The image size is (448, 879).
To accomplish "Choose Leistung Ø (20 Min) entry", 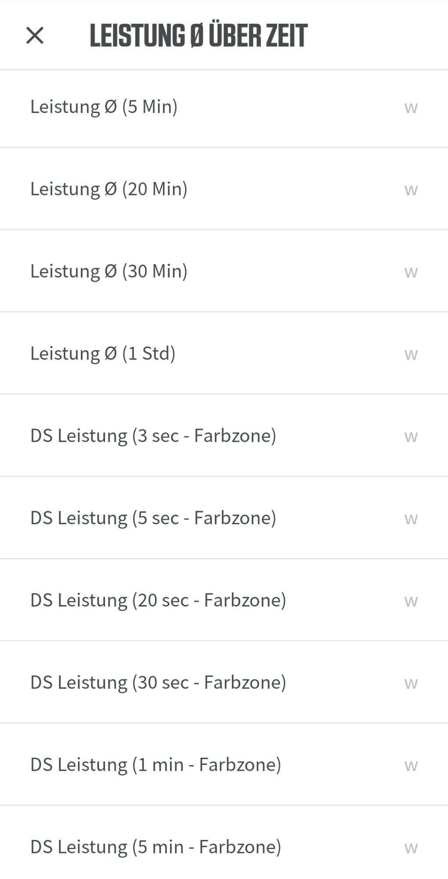I will [x=108, y=189].
